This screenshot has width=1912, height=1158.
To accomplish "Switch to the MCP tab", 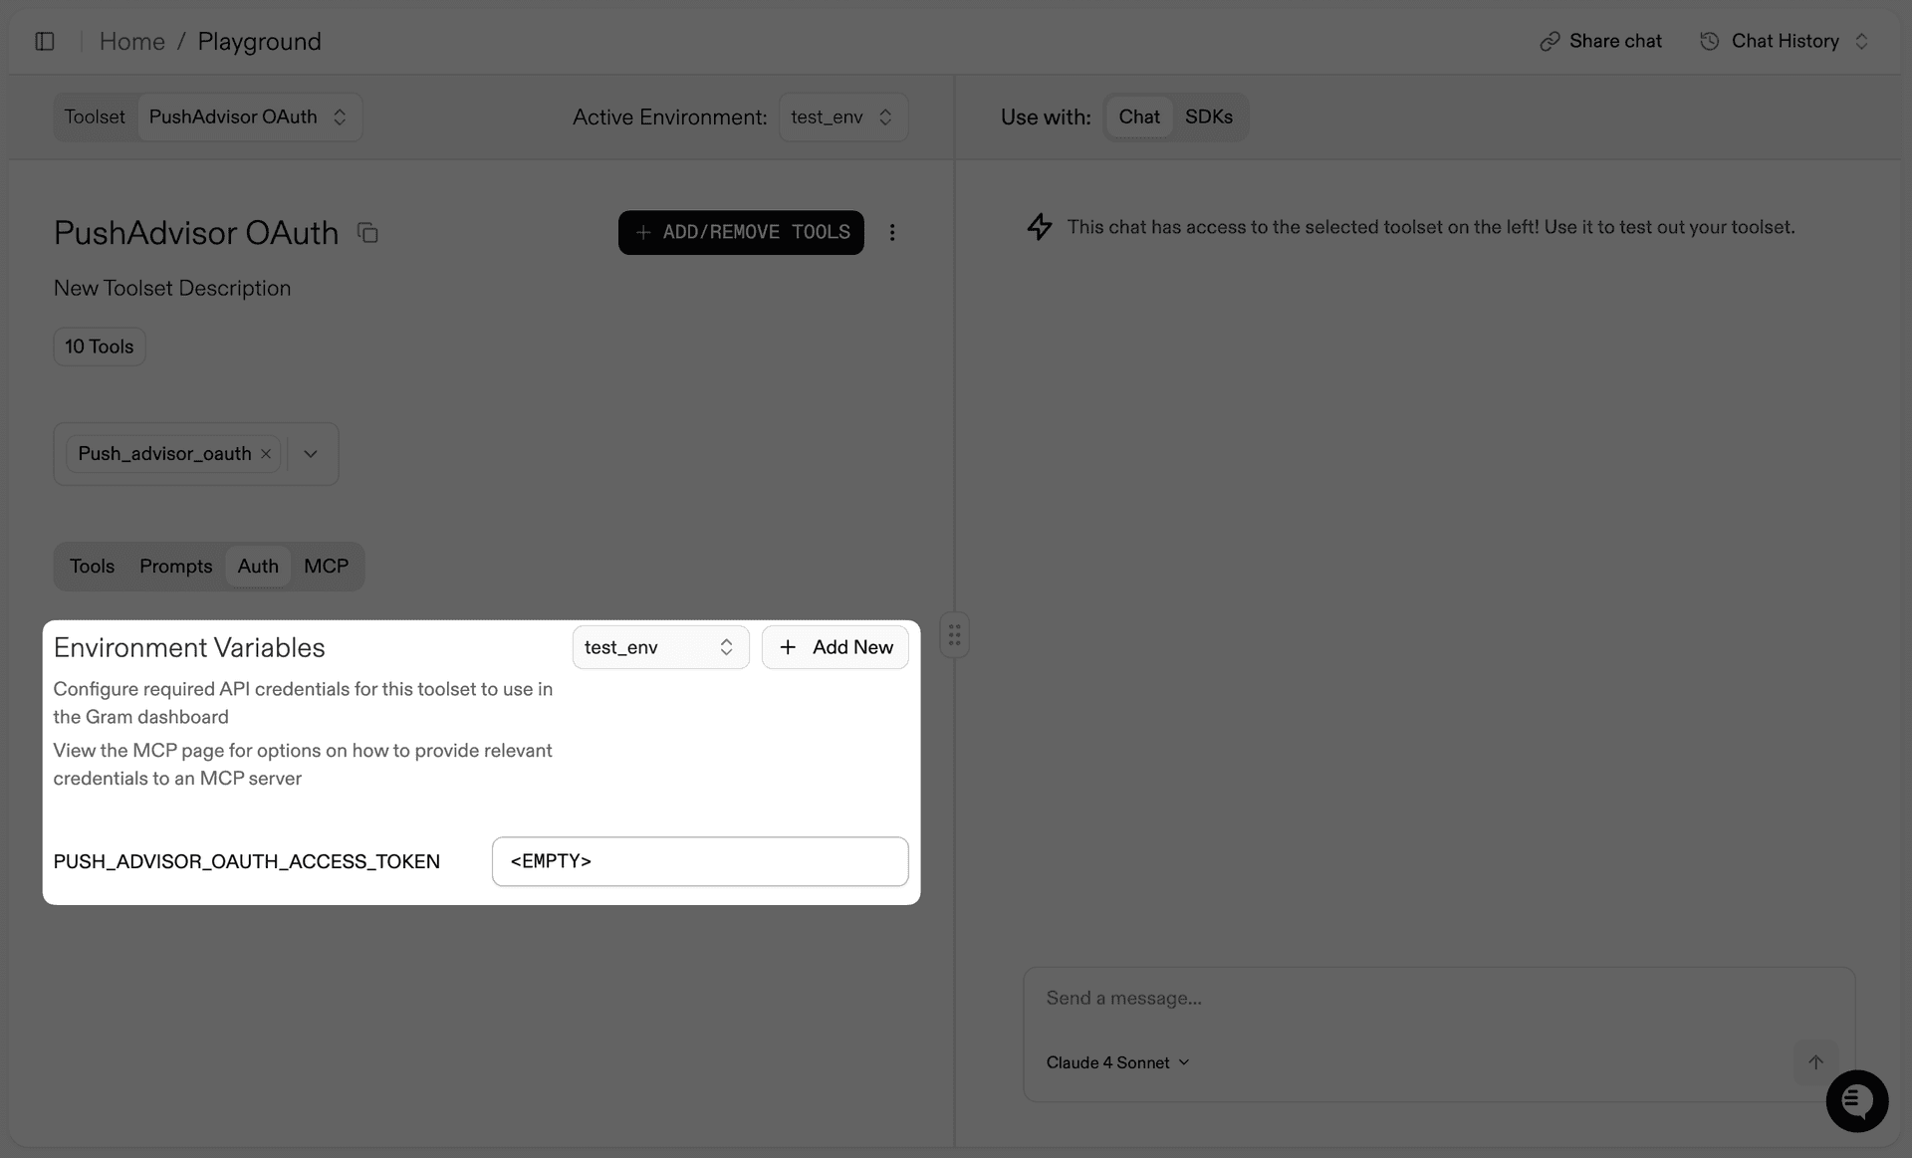I will click(x=326, y=566).
